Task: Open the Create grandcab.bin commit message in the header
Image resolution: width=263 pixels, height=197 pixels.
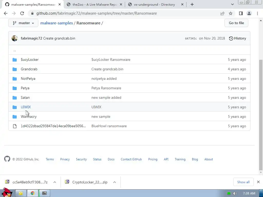Action: point(59,38)
